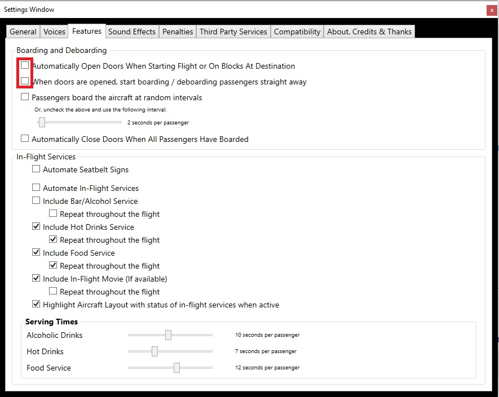
Task: Tick Automate Seatbelt Signs
Action: point(36,169)
